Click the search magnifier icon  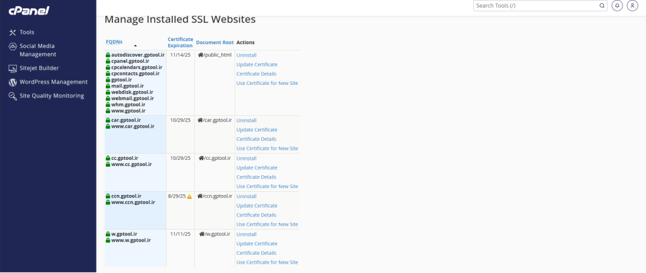click(x=601, y=6)
